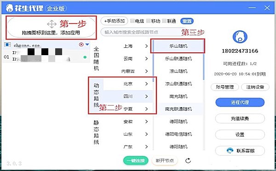This screenshot has height=171, width=276.
Task: Collapse chrome.exe with blue dropdown arrow
Action: pos(87,45)
